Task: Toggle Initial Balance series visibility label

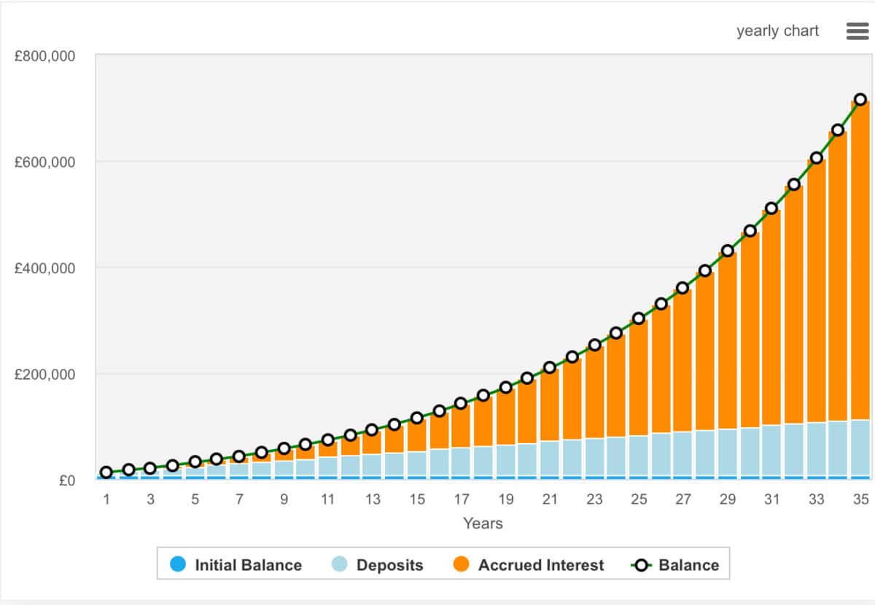Action: tap(248, 565)
